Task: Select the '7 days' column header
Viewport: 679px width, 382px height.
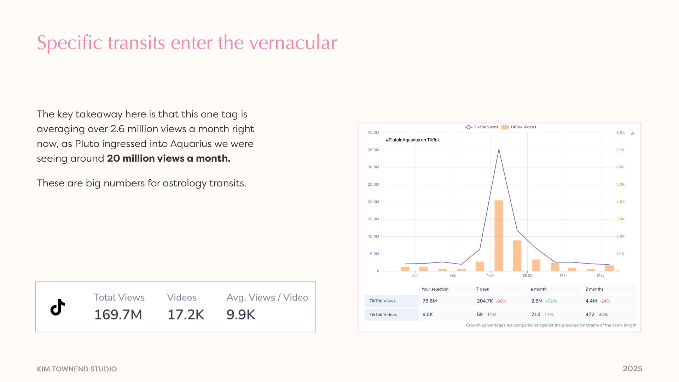Action: 482,289
